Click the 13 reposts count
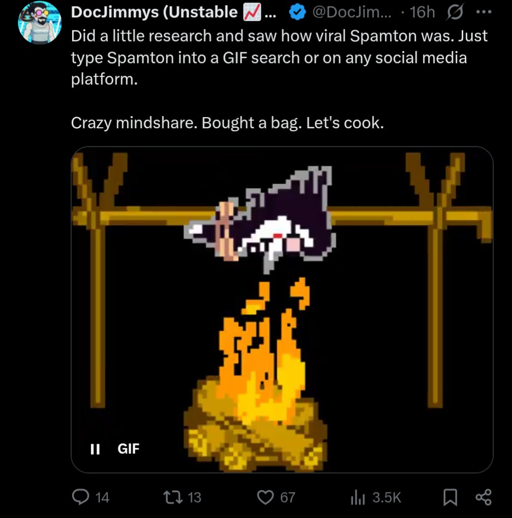 point(194,498)
